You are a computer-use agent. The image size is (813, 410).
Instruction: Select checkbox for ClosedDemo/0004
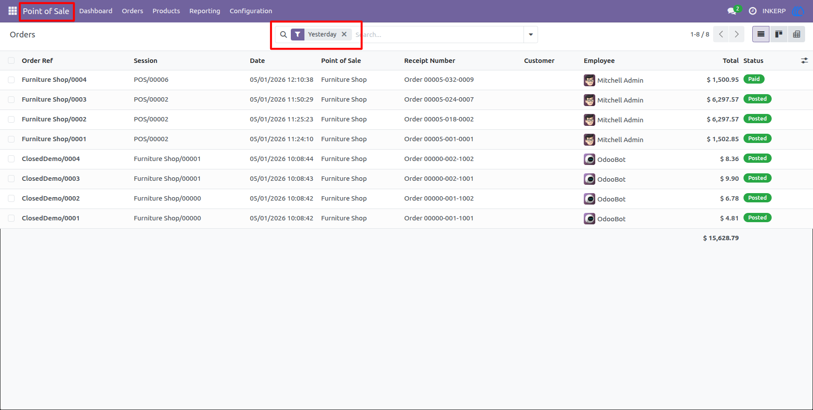coord(11,159)
